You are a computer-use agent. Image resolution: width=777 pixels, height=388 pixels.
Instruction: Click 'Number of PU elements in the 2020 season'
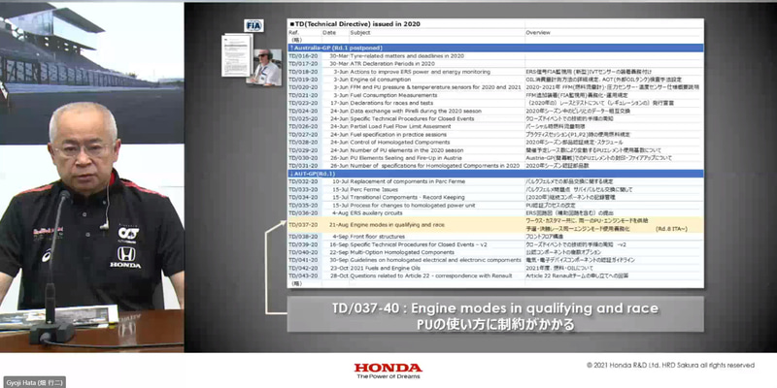coord(406,150)
